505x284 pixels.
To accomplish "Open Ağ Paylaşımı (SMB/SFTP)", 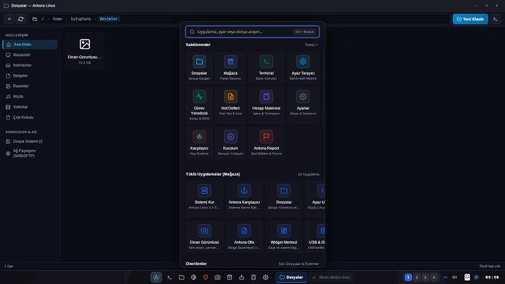I will click(x=30, y=153).
